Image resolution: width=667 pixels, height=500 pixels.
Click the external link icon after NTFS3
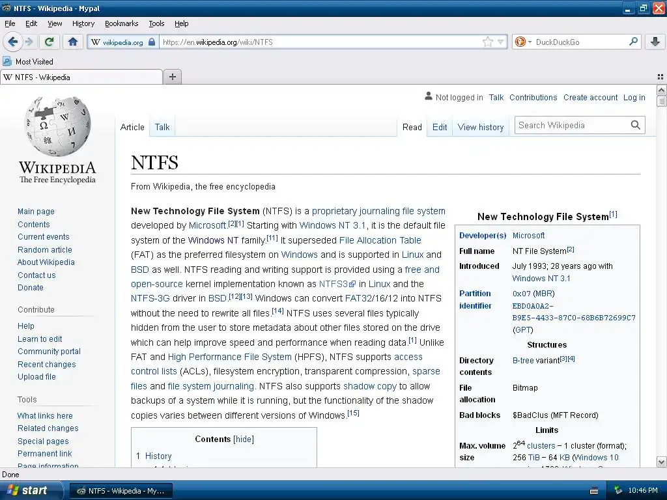[x=352, y=284]
